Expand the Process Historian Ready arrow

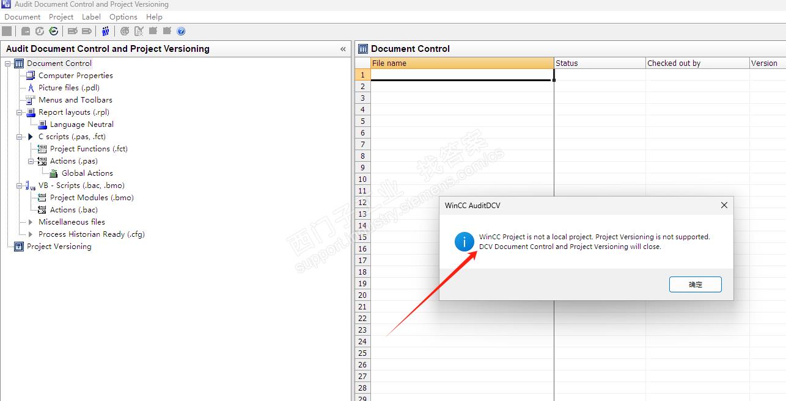point(31,234)
